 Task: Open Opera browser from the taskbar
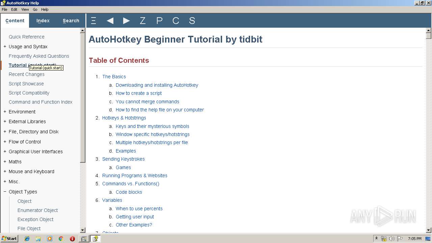[x=72, y=239]
